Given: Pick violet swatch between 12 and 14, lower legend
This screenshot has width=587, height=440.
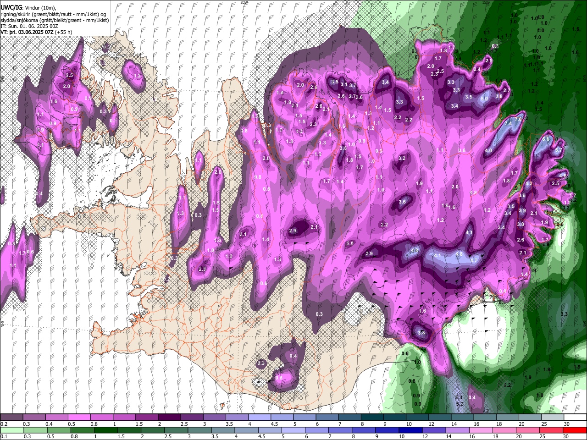Looking at the screenshot, I should tap(434, 430).
